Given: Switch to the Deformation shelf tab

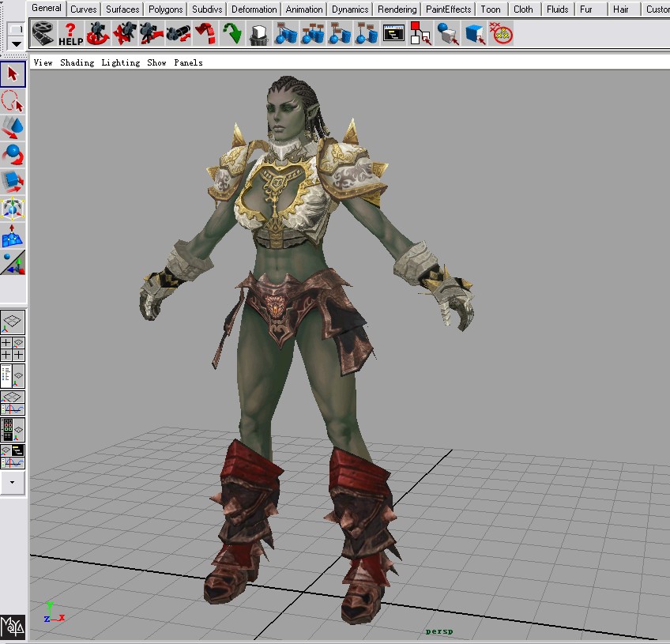Looking at the screenshot, I should pos(254,9).
